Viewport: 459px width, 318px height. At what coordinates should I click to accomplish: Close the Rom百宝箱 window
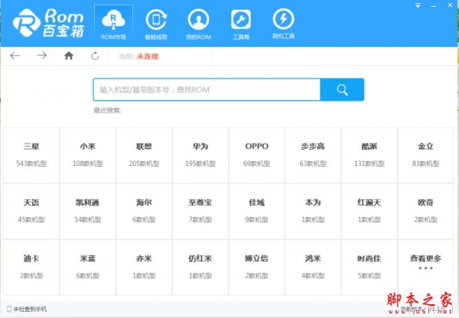coord(451,5)
